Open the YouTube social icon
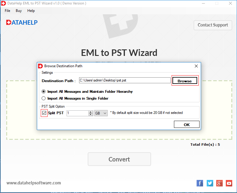Screen dimensions: 237x193 (x=229, y=183)
